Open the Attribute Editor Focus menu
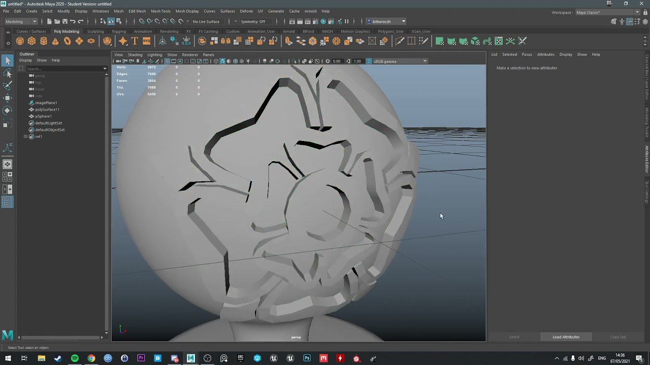The width and height of the screenshot is (650, 365). (x=527, y=54)
